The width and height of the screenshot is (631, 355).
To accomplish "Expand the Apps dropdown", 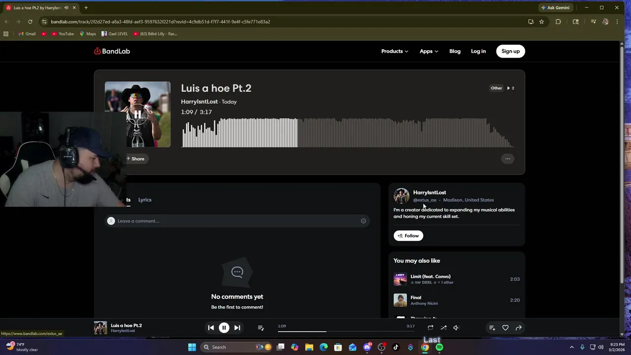I will (429, 51).
